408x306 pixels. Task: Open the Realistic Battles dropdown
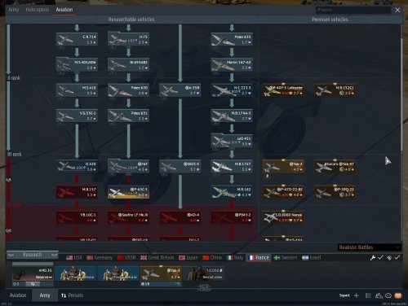[x=370, y=247]
